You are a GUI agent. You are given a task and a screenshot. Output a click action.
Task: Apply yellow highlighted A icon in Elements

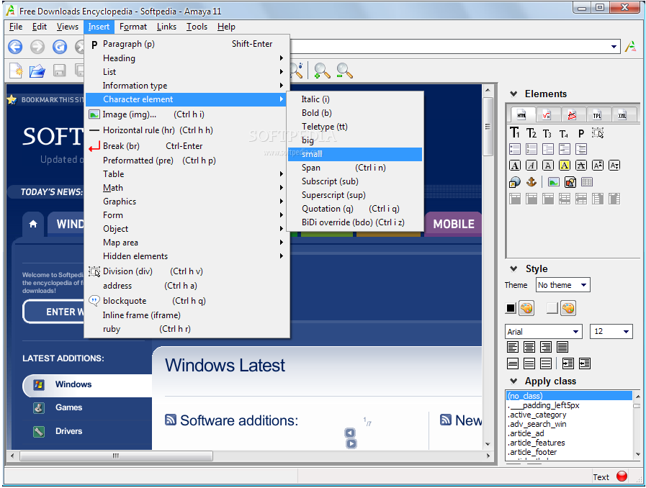565,166
